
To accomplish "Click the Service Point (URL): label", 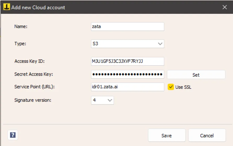I will point(34,87).
